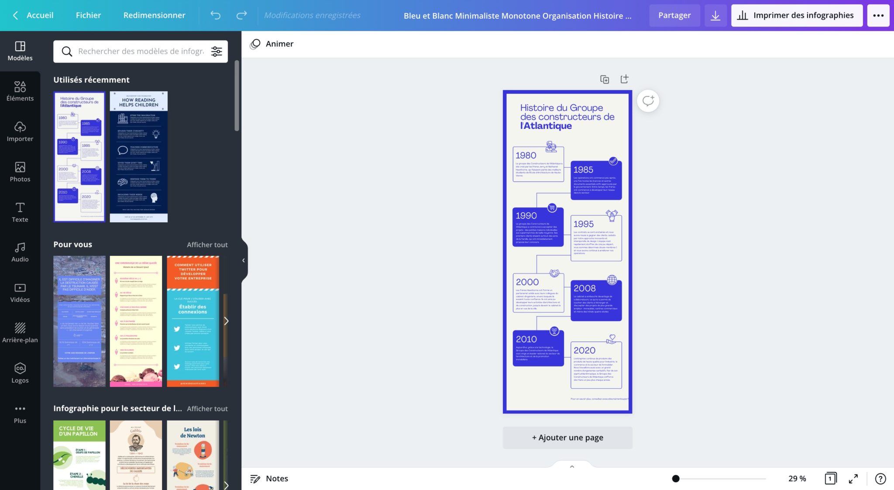894x490 pixels.
Task: Click the Importer icon in the sidebar
Action: (x=20, y=131)
